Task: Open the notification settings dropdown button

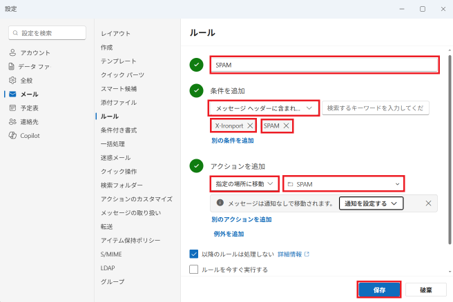Action: tap(371, 203)
